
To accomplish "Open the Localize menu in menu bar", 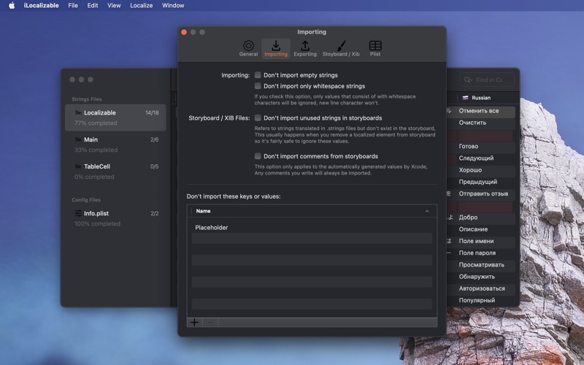I will (x=141, y=5).
